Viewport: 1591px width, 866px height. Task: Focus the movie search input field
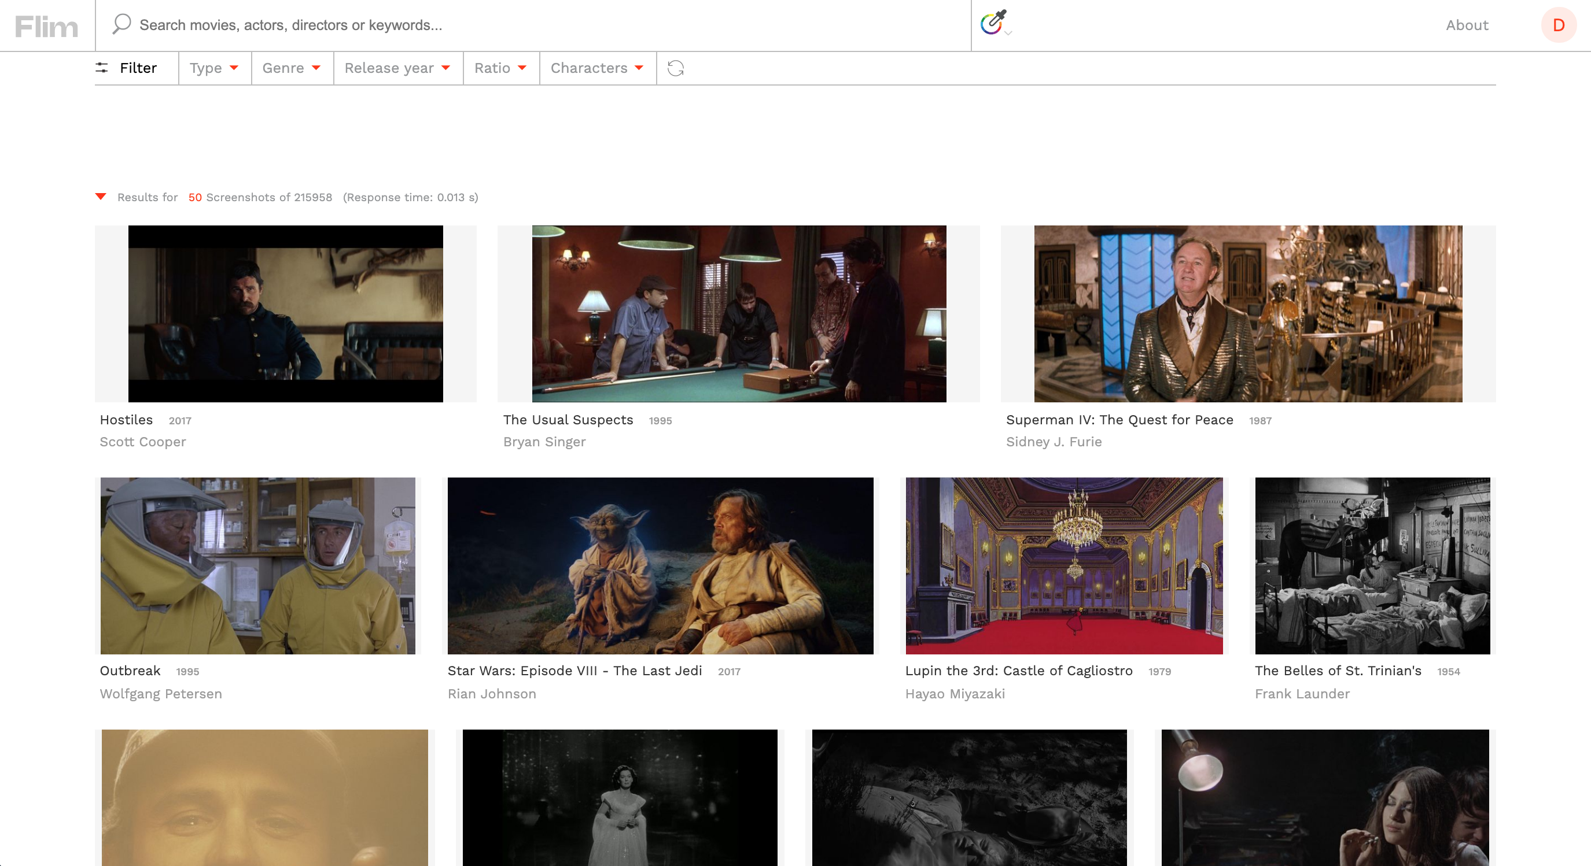click(531, 25)
